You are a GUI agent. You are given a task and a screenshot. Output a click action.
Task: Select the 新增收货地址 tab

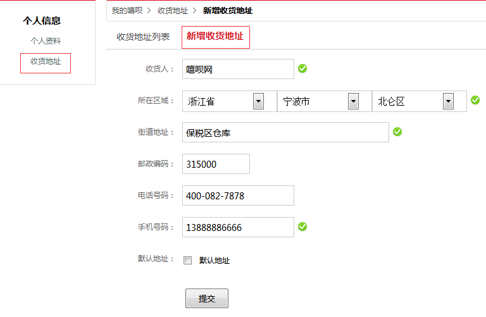click(215, 37)
